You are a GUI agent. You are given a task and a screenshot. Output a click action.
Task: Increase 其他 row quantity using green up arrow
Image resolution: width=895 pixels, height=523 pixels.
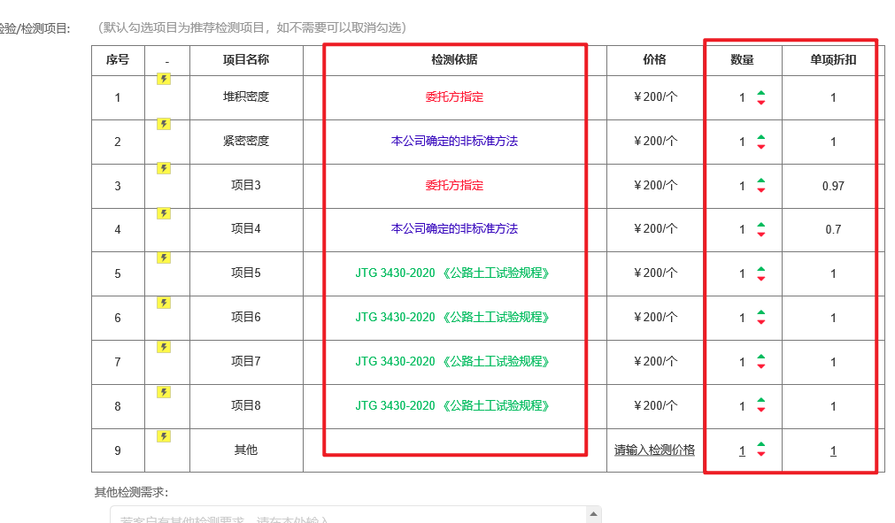[x=760, y=445]
